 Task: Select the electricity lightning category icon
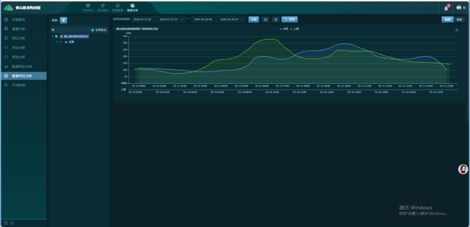click(x=64, y=20)
